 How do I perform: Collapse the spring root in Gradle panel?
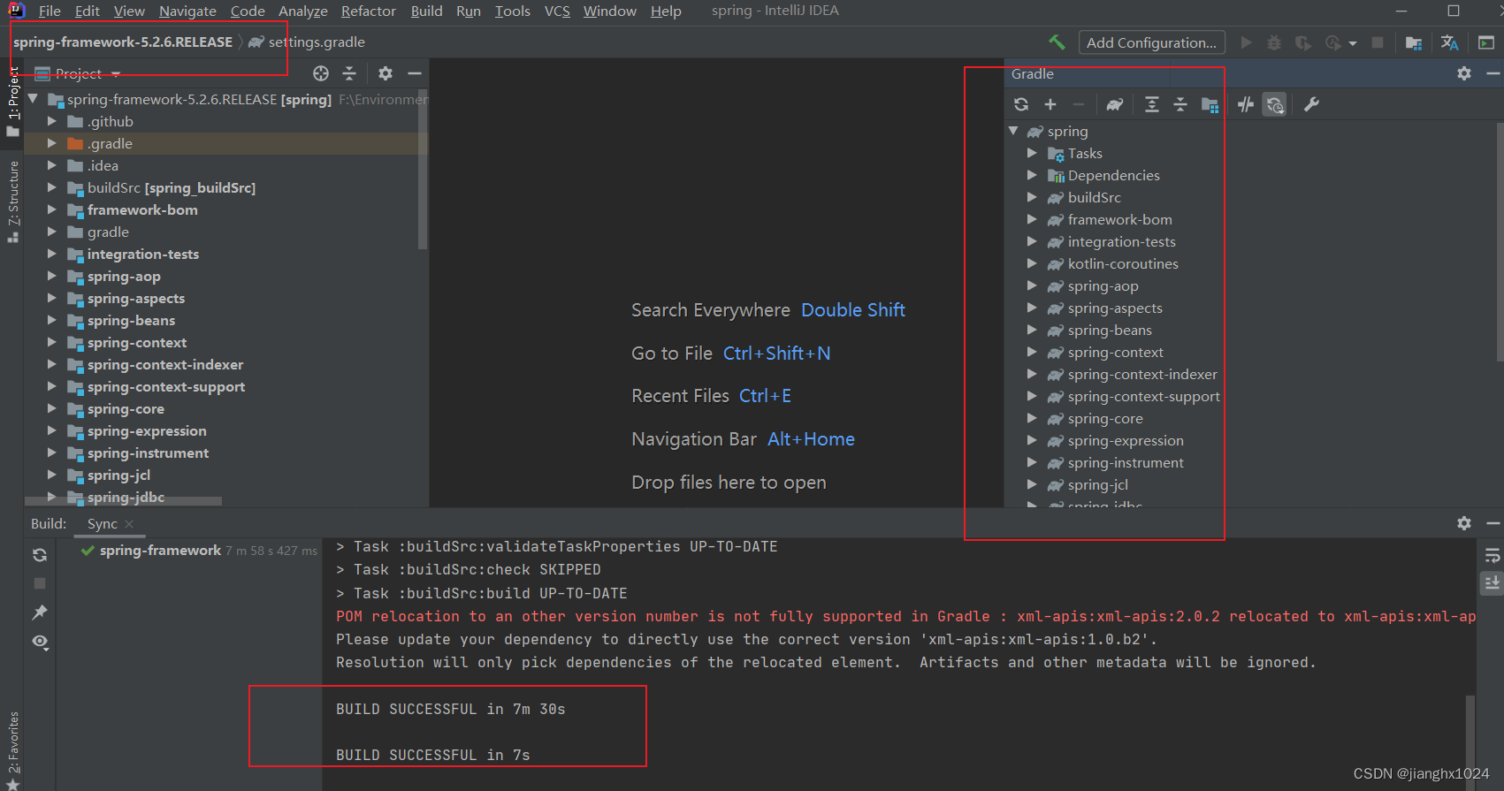[1013, 131]
